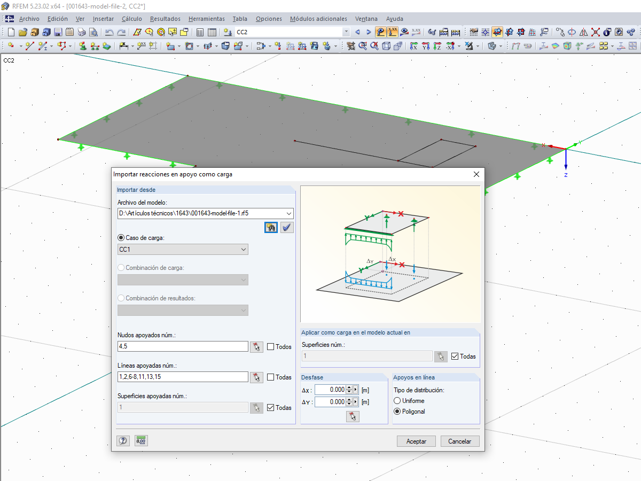This screenshot has width=641, height=481.
Task: Redo the action with the redo arrow
Action: [x=122, y=32]
